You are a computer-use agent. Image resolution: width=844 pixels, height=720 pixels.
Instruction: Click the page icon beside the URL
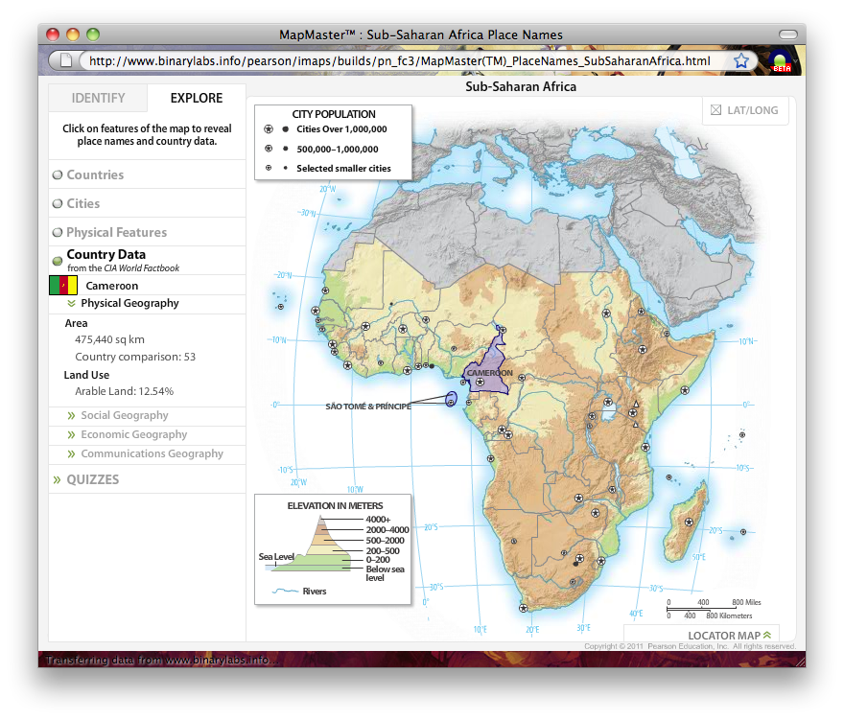pos(65,61)
